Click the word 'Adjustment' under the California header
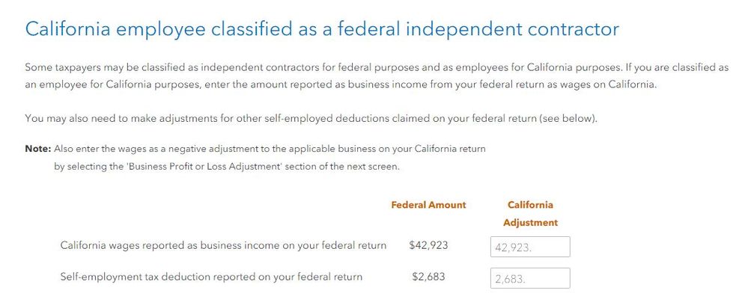This screenshot has width=748, height=305. pos(530,223)
